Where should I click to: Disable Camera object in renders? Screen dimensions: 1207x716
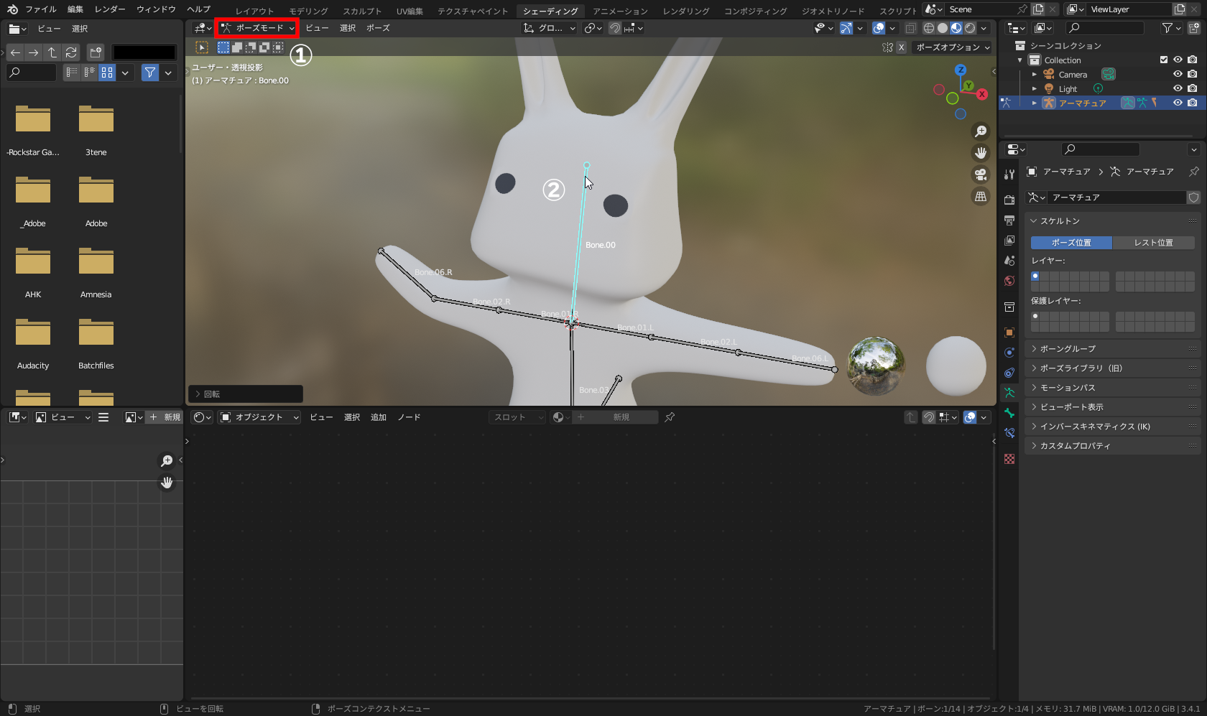tap(1192, 74)
